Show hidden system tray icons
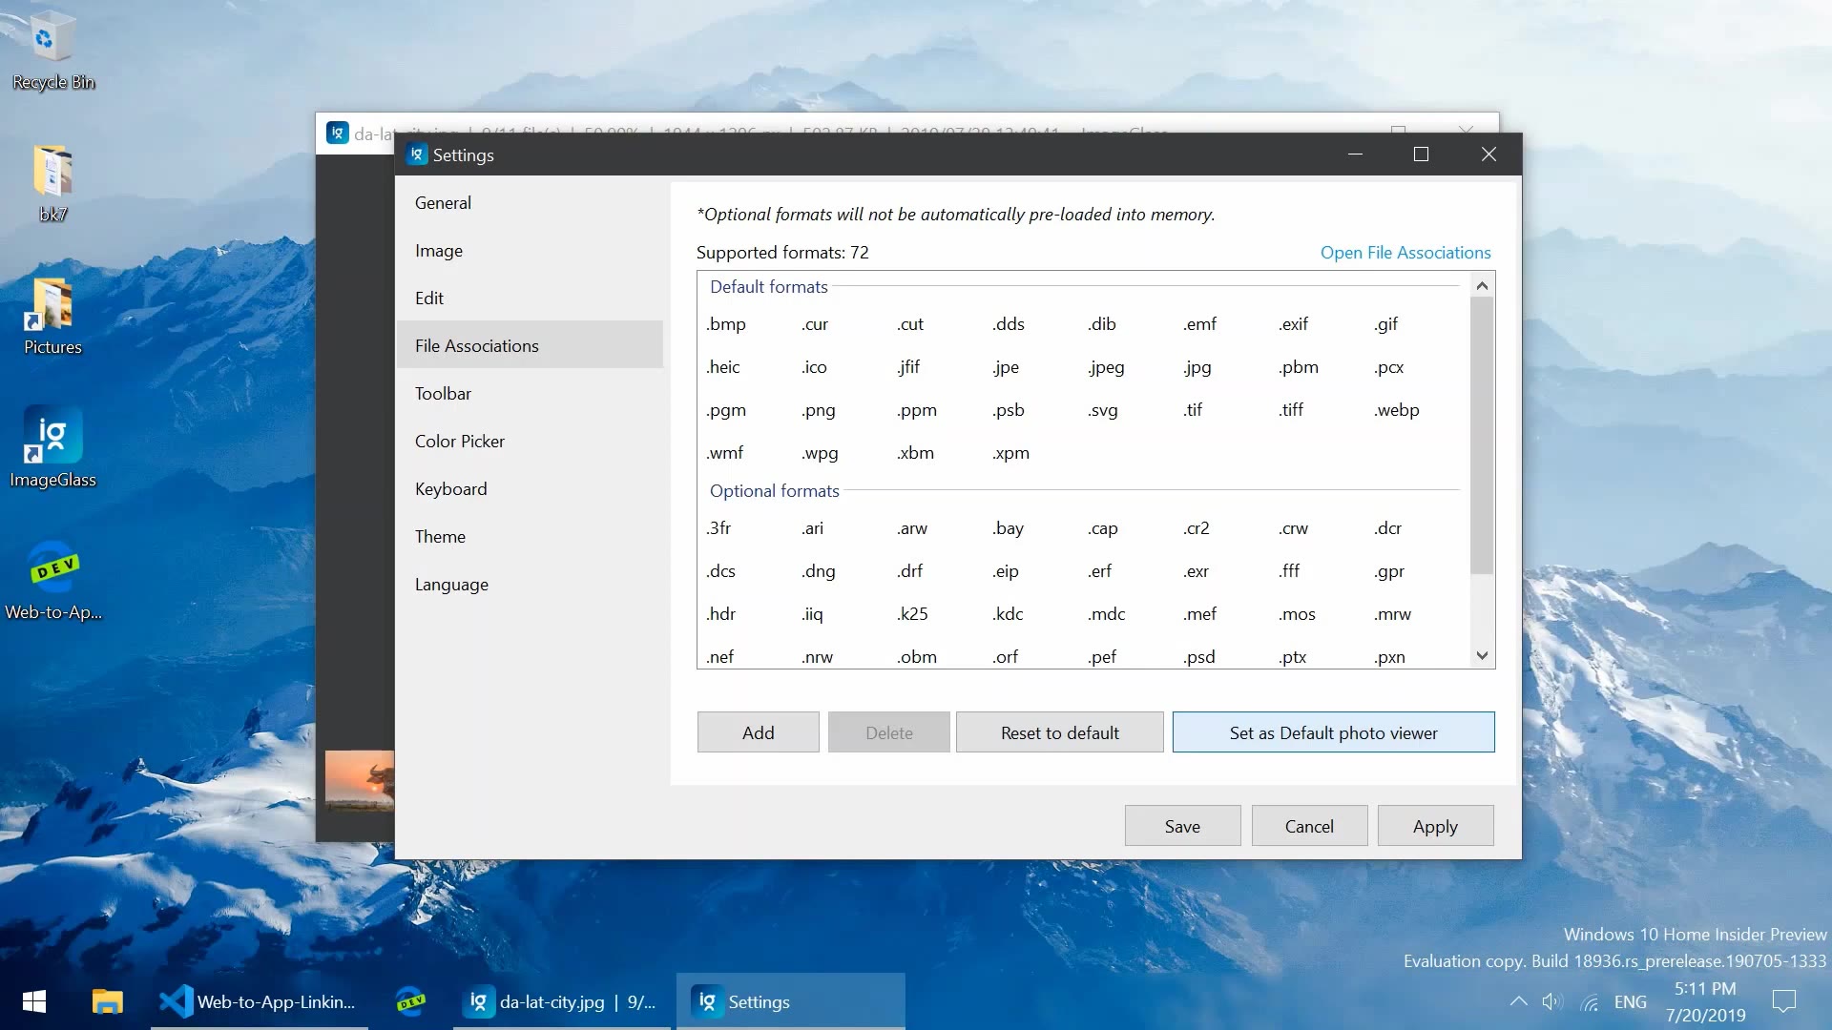Screen dimensions: 1832x1030 (x=1518, y=1001)
